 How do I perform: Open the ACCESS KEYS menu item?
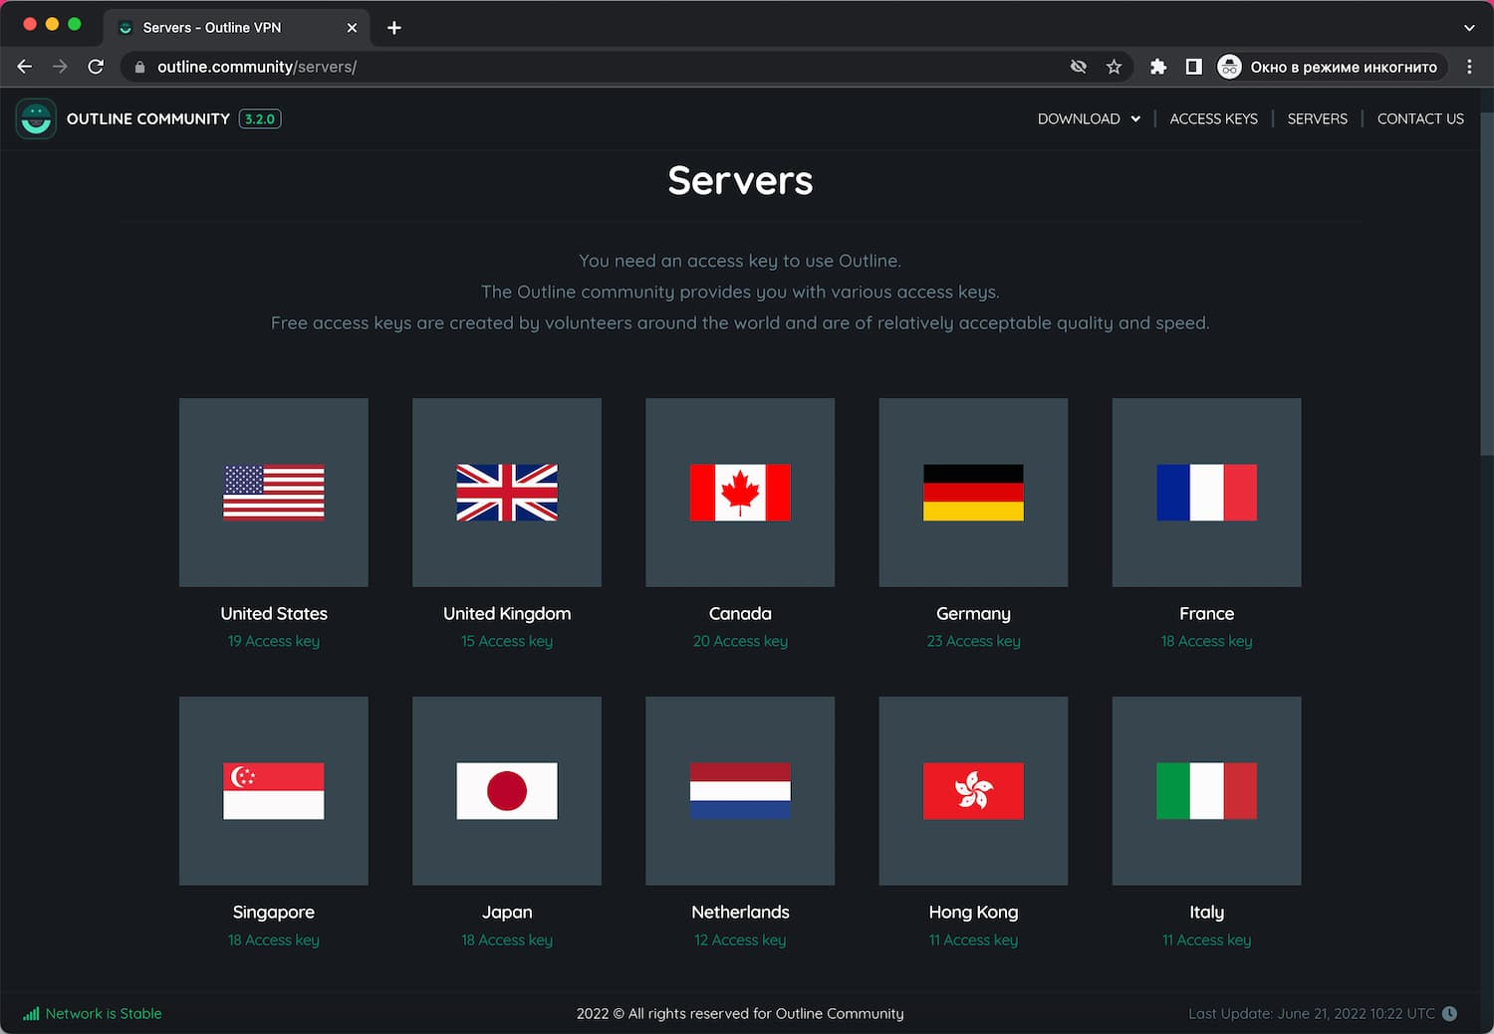pos(1213,118)
